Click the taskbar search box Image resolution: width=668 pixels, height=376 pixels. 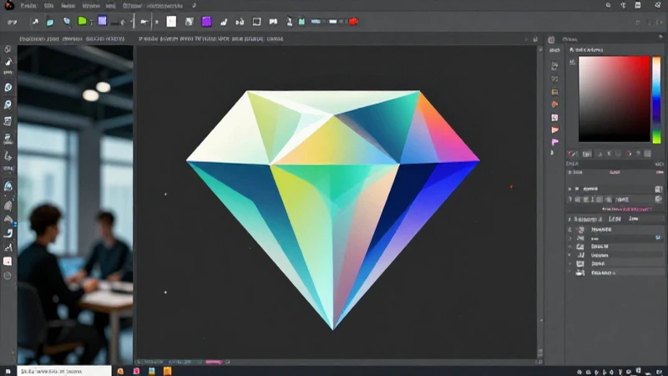pyautogui.click(x=64, y=371)
